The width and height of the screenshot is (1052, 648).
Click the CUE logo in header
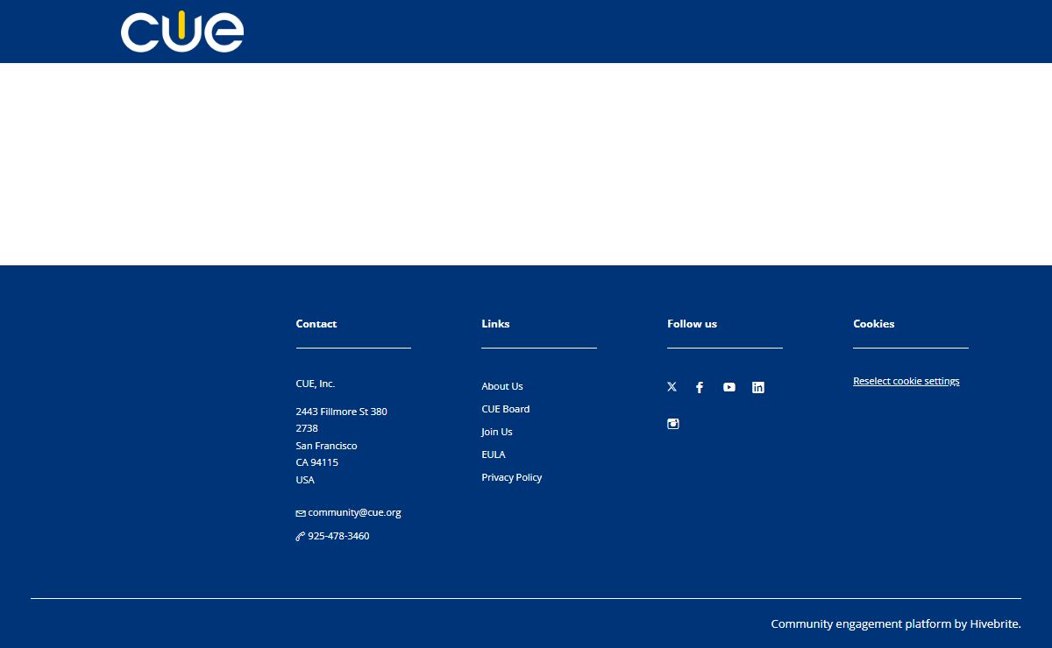point(182,32)
